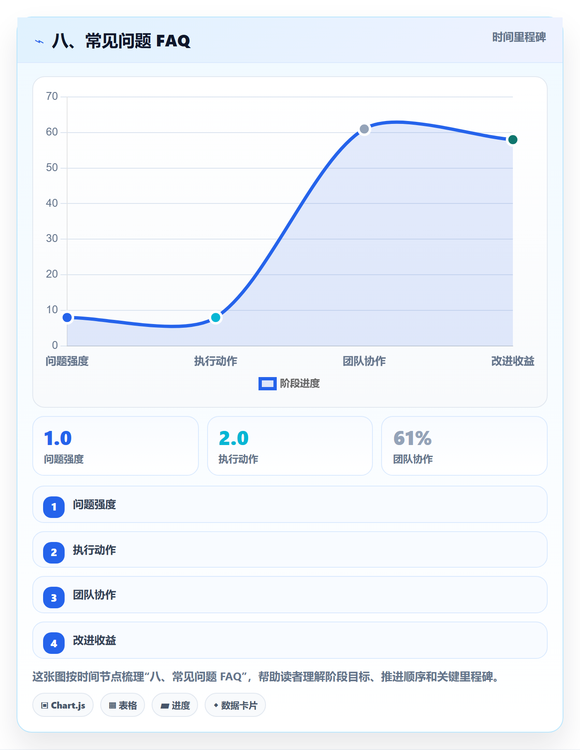Click the 1.0 value in the stat card
Screen dimensions: 580x750
click(58, 438)
